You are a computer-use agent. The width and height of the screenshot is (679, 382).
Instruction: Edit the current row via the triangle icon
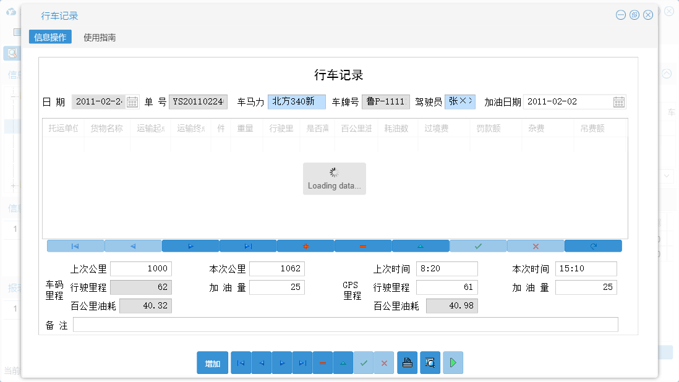[x=421, y=245]
